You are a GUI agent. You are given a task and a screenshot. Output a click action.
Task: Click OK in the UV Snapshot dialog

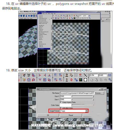pos(48,115)
